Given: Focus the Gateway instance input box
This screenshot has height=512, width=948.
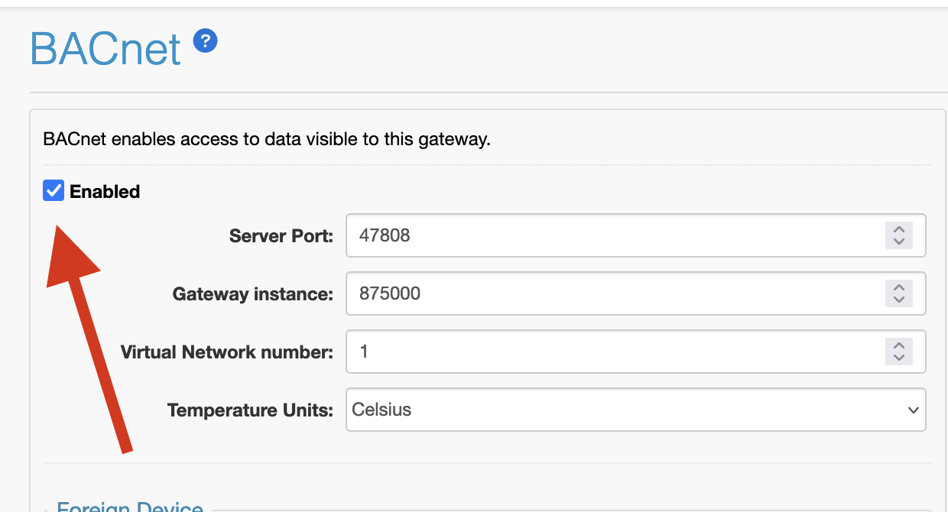Looking at the screenshot, I should (612, 293).
